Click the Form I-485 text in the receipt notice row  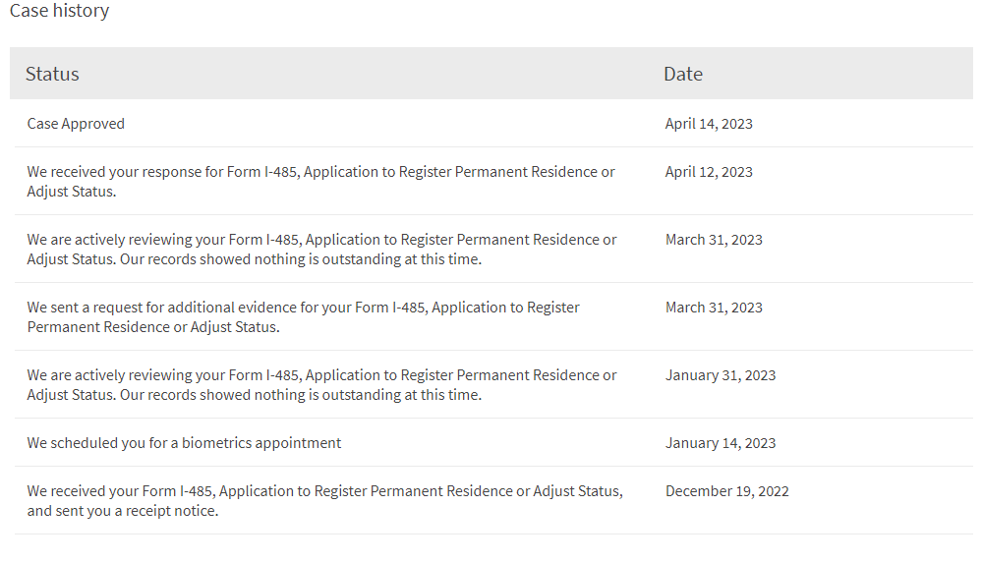[x=178, y=490]
